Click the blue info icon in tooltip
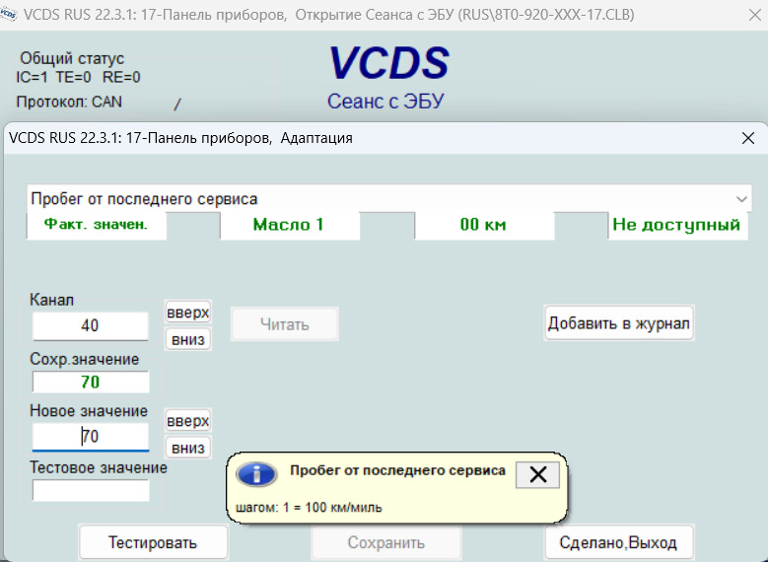The image size is (768, 562). 256,474
